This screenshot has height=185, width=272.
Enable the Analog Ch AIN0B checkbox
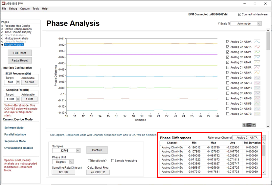[228, 78]
